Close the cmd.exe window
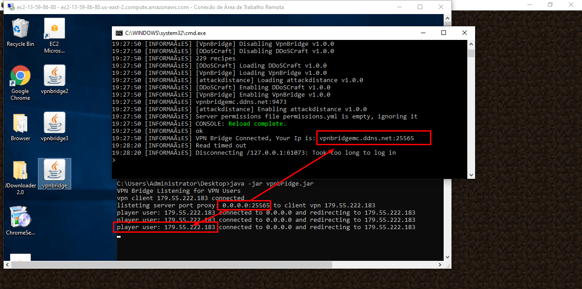Screen dimensions: 582x289 click(x=465, y=33)
